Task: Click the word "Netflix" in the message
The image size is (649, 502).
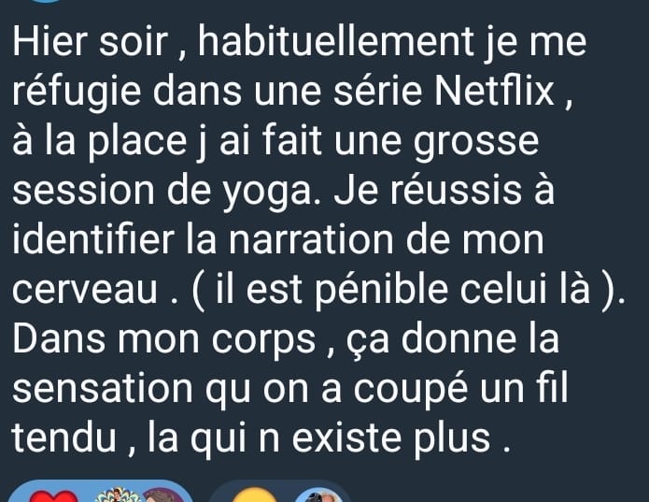Action: 495,91
